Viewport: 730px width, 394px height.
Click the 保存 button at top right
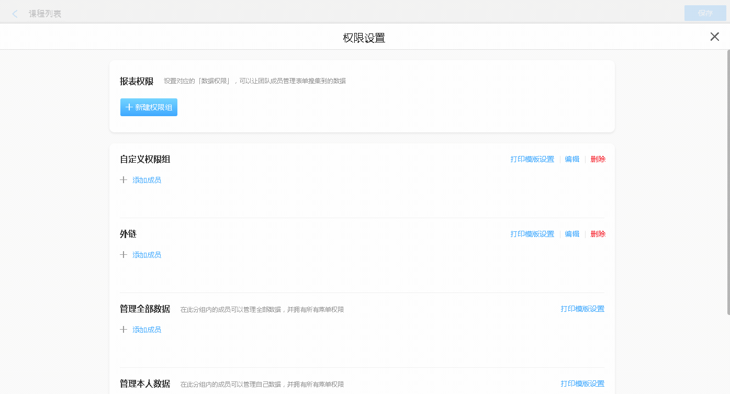click(x=705, y=13)
